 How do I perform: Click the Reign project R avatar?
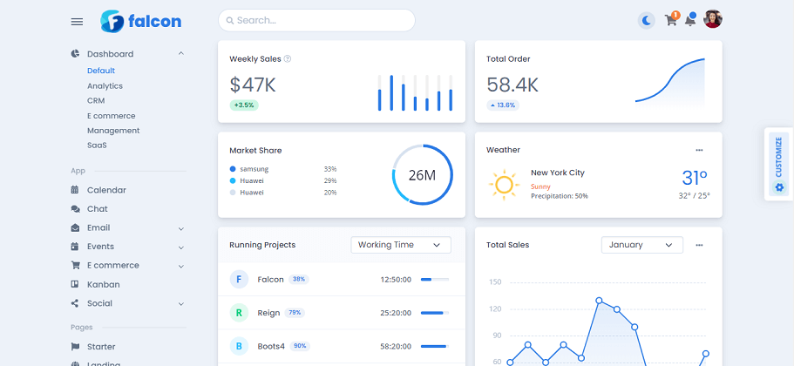tap(239, 313)
